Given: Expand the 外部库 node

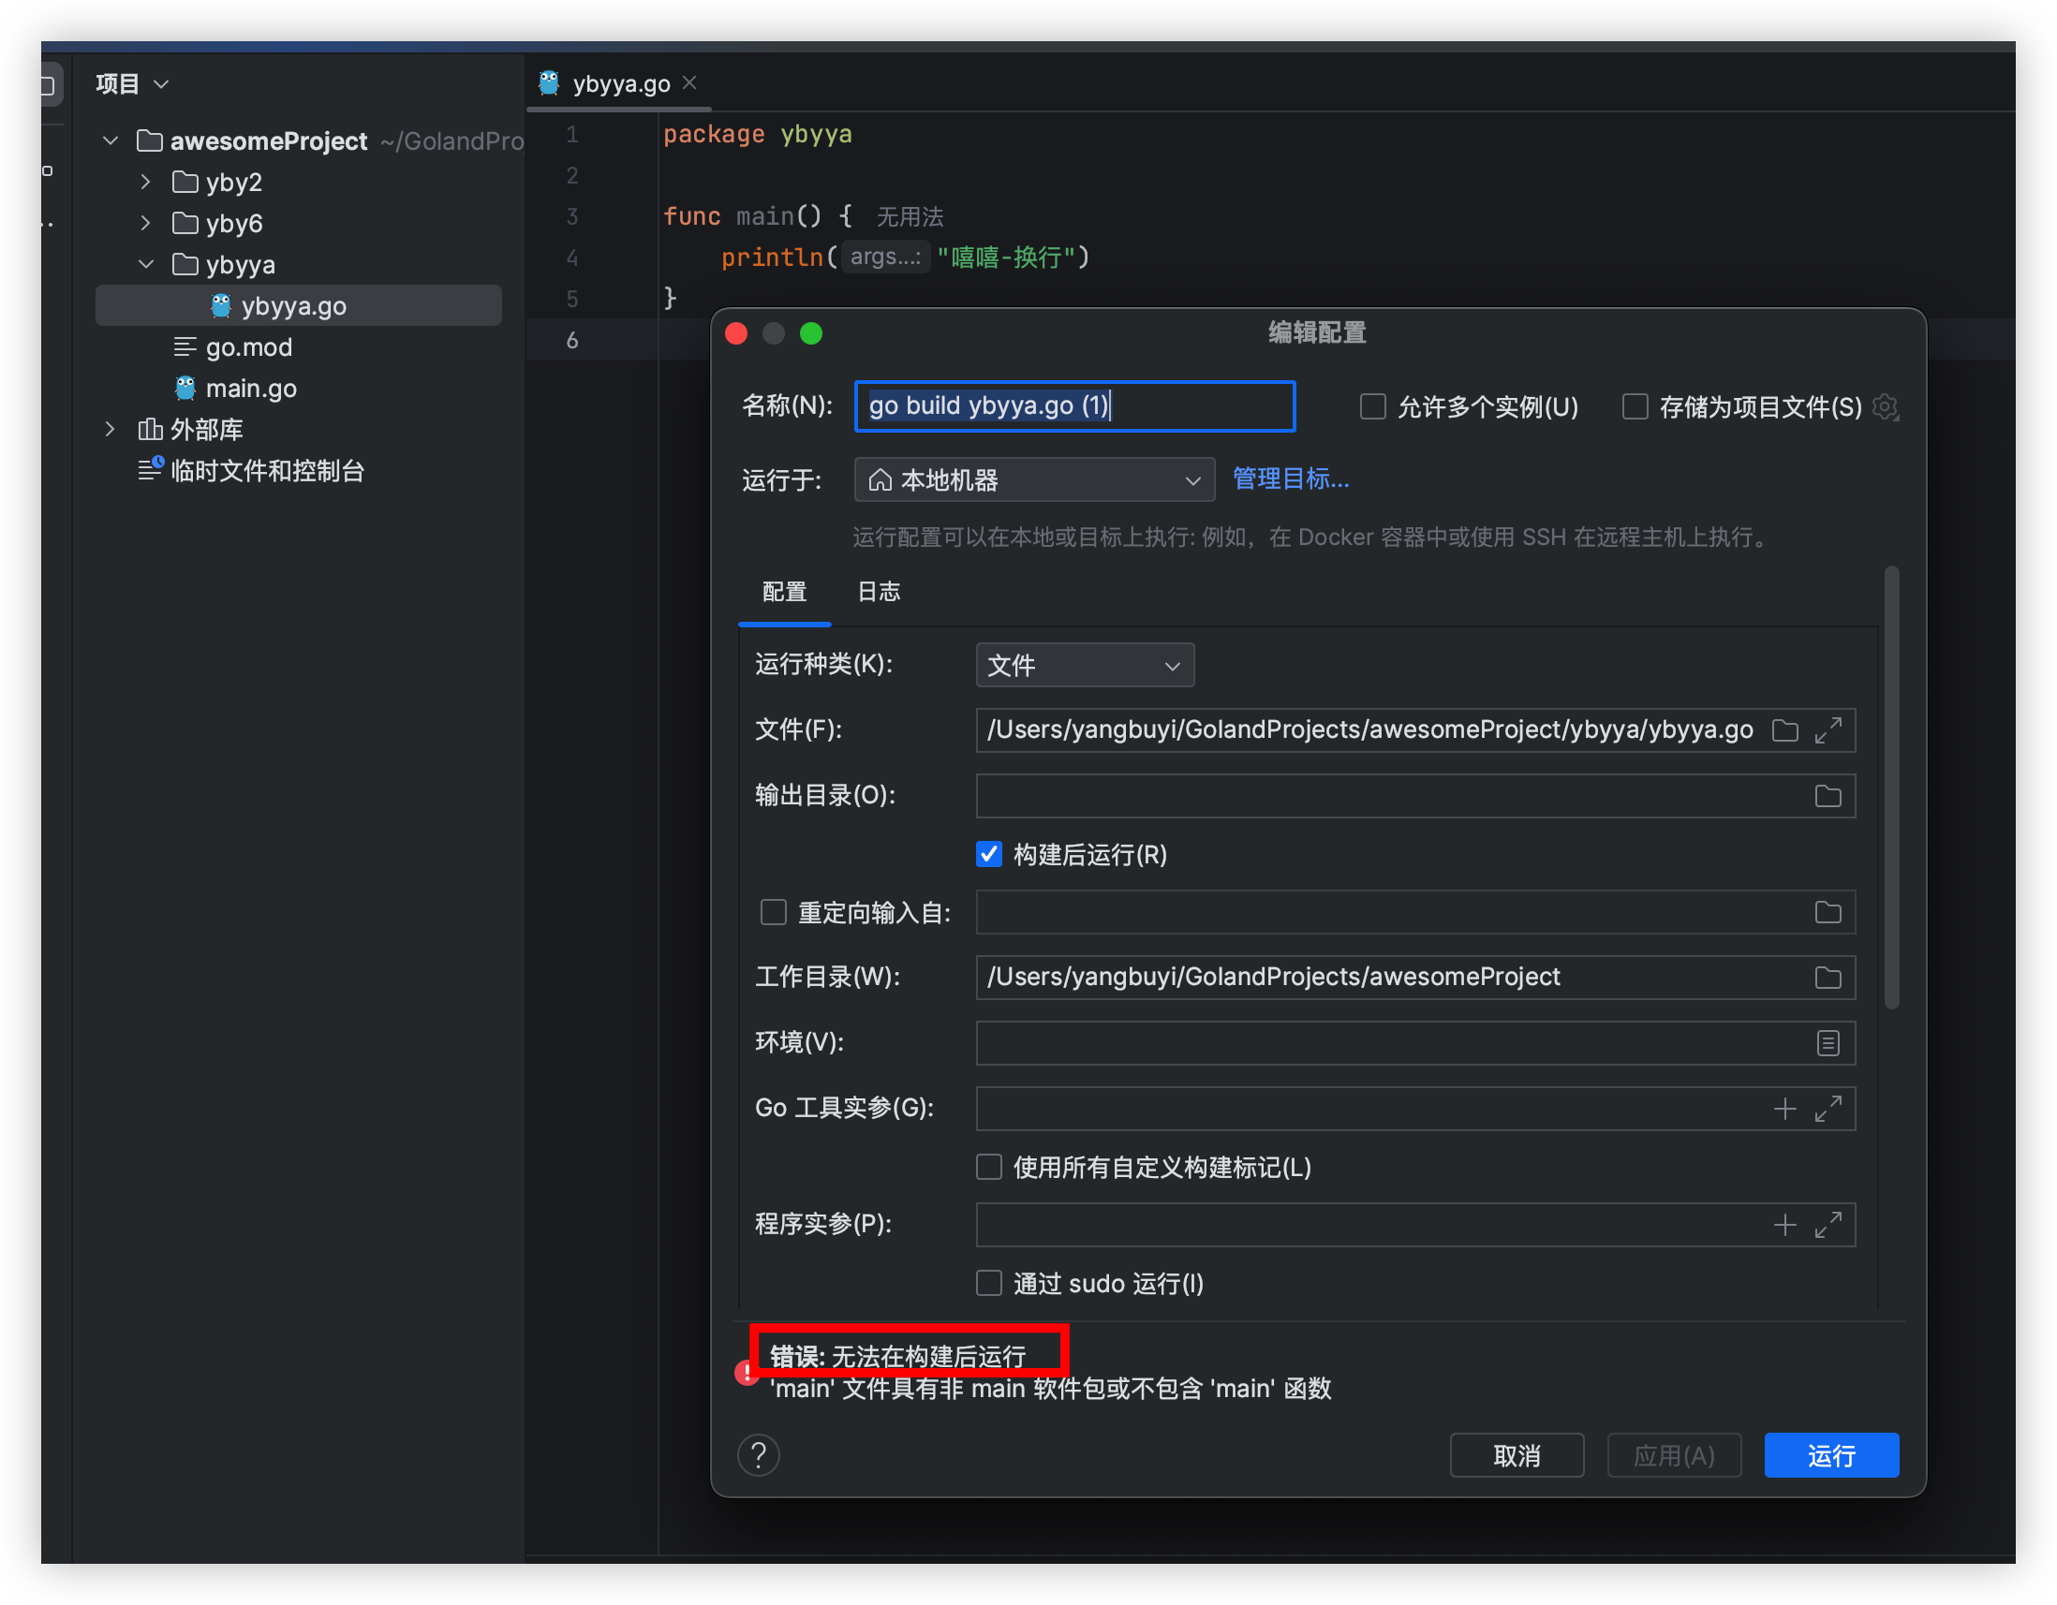Looking at the screenshot, I should (x=111, y=429).
